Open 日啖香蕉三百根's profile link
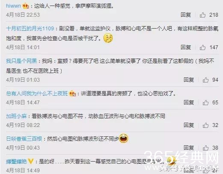Image resolution: width=223 pixels, height=174 pixels. (24, 139)
